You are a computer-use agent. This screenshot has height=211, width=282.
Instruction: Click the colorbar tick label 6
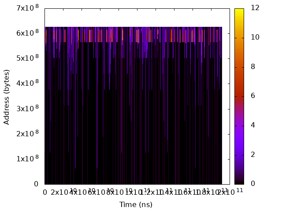tap(253, 96)
